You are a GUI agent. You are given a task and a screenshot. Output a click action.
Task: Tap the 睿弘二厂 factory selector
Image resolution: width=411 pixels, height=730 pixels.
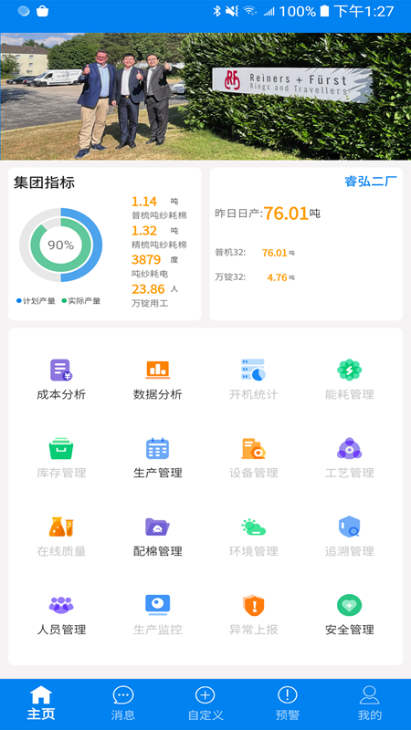click(371, 181)
